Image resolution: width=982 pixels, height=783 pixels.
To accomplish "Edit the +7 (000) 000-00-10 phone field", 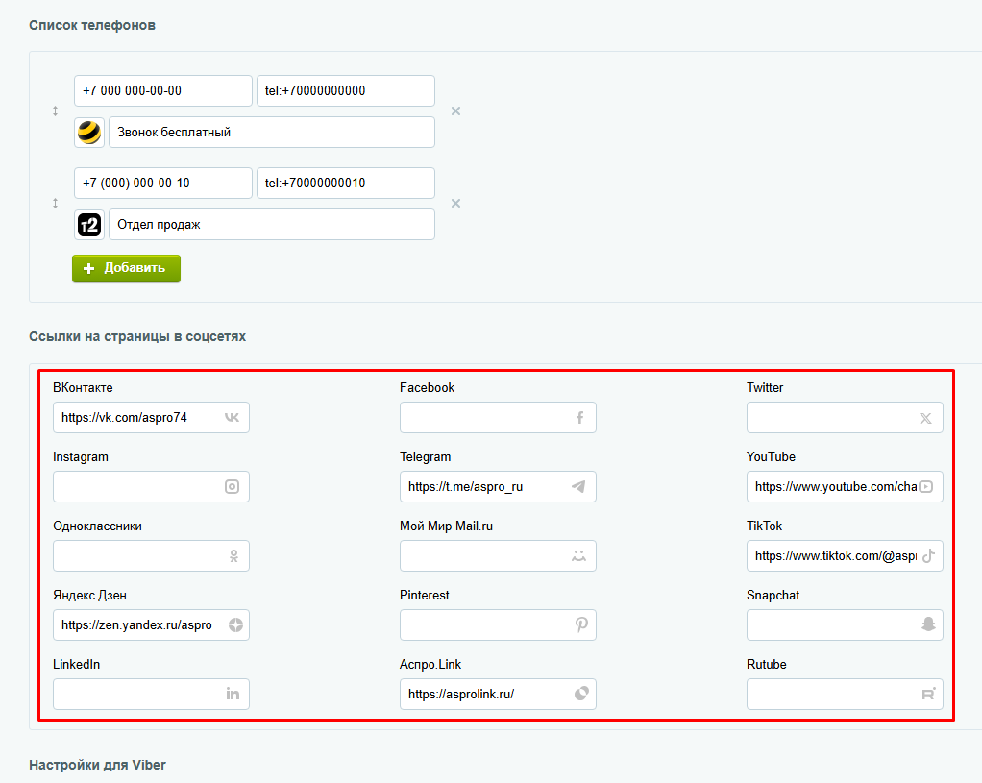I will click(162, 183).
